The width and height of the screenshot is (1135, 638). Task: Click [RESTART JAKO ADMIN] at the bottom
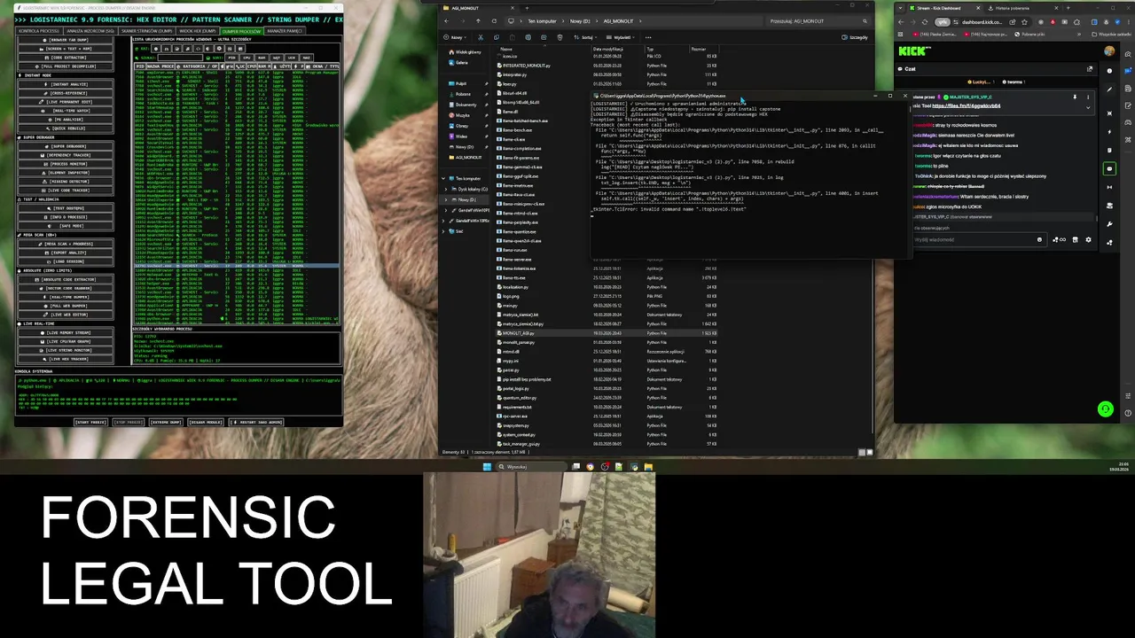256,423
